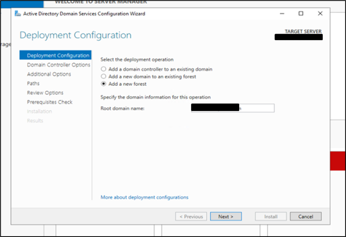Click the Deployment Configuration page heading
Screen dimensions: 346x237
click(x=76, y=35)
